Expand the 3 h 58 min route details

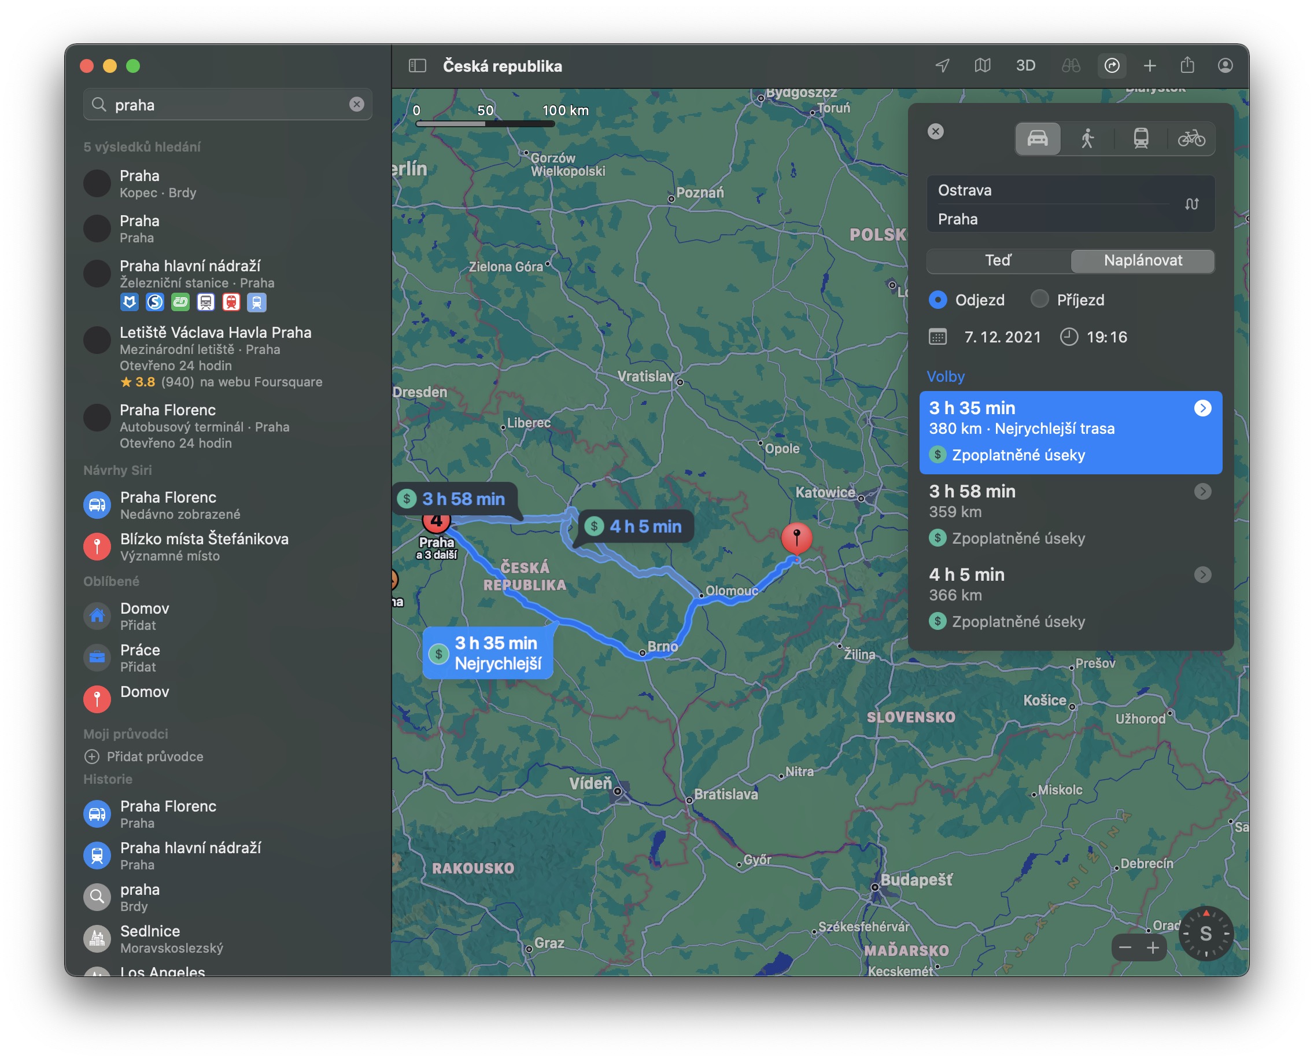(1202, 491)
